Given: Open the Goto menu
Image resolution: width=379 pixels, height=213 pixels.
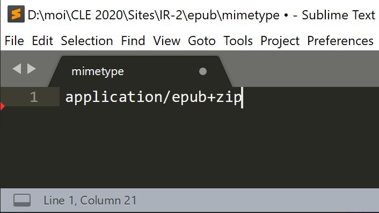Looking at the screenshot, I should coord(202,41).
